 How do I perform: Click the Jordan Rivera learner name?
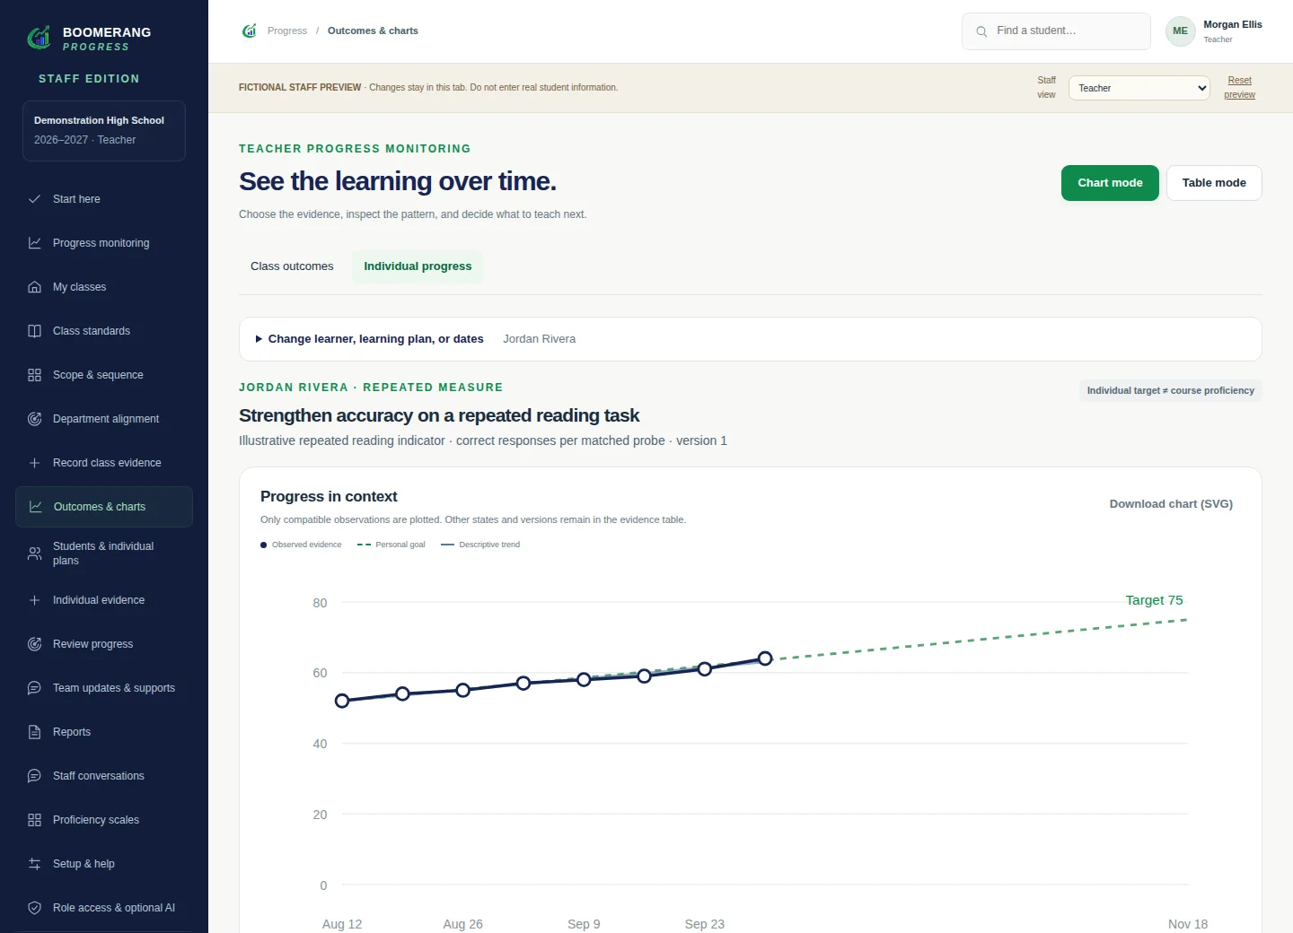tap(539, 339)
